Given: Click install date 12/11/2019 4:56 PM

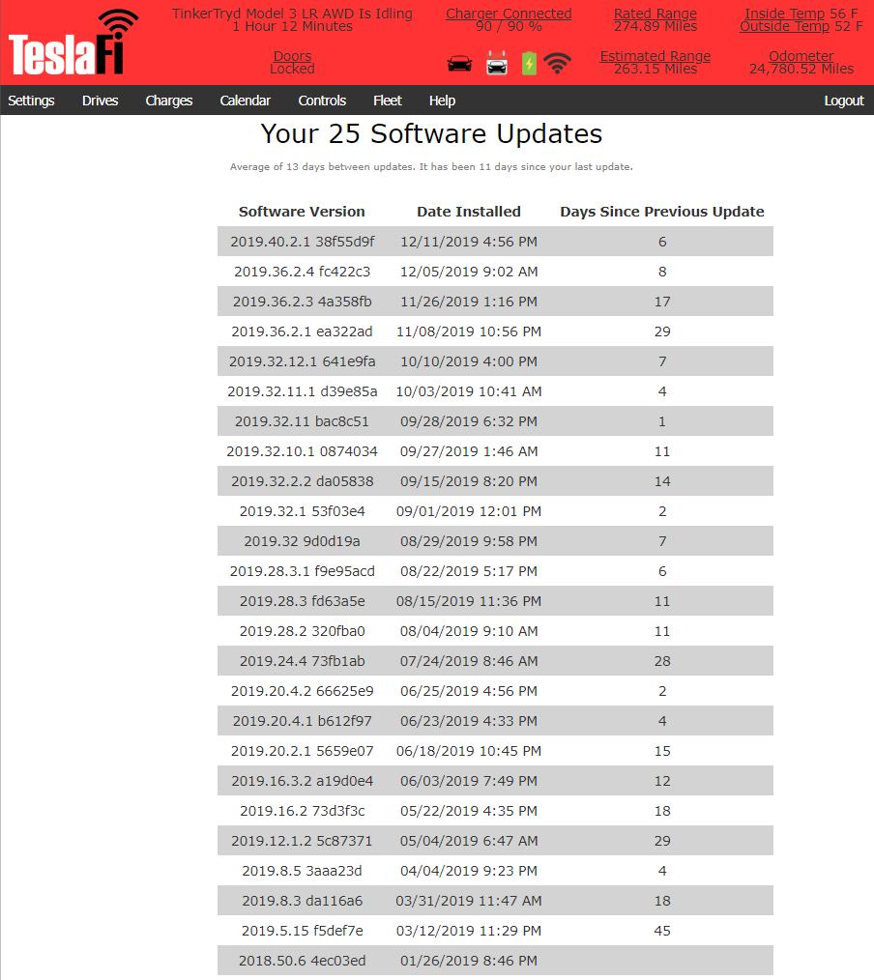Looking at the screenshot, I should tap(469, 242).
